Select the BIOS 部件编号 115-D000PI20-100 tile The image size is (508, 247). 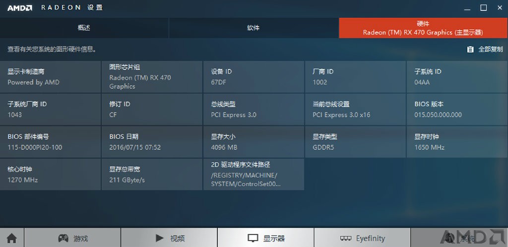tap(50, 142)
